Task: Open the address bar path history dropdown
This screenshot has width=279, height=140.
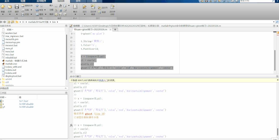Action: tap(274, 22)
